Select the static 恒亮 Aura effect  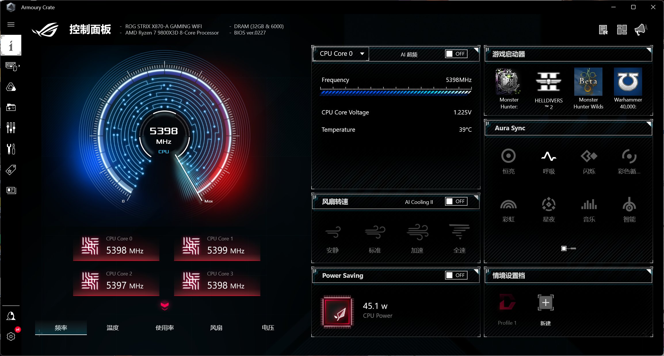tap(508, 162)
